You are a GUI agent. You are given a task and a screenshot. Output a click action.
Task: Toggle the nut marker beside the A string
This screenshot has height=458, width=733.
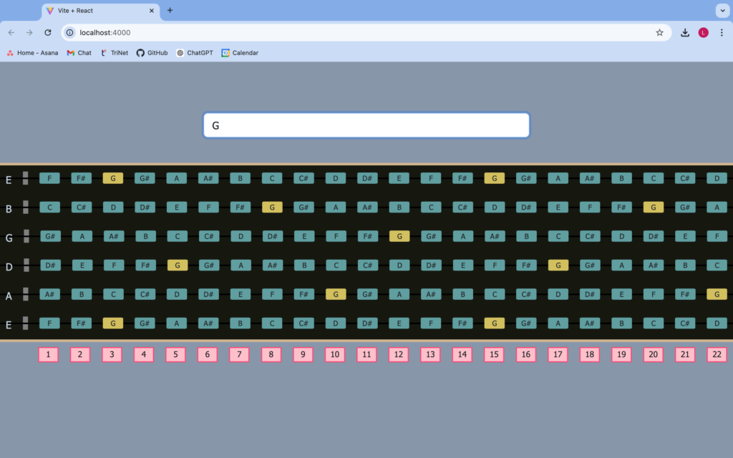click(26, 294)
